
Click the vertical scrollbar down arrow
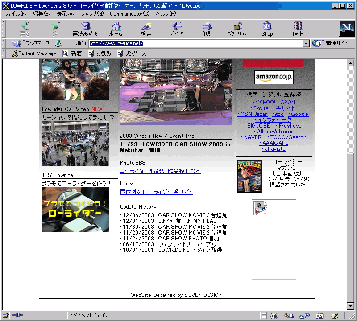click(351, 306)
